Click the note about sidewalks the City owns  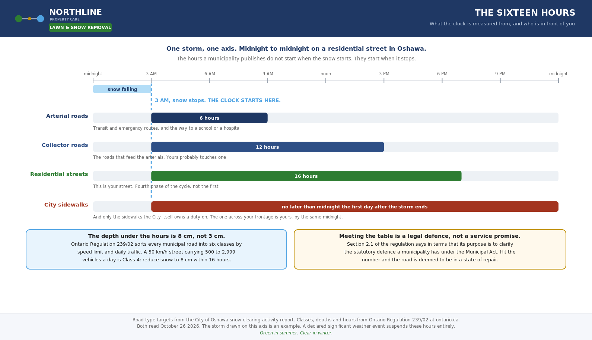pyautogui.click(x=218, y=217)
